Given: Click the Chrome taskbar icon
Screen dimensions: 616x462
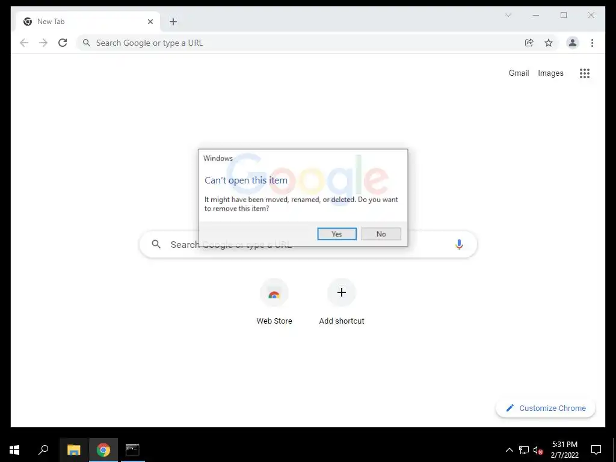Looking at the screenshot, I should (103, 450).
